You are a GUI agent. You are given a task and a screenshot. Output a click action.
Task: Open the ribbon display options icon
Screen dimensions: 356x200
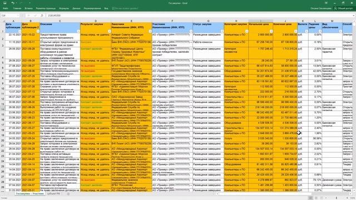327,3
